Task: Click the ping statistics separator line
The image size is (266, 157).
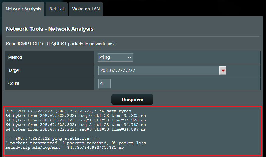Action: 52,138
